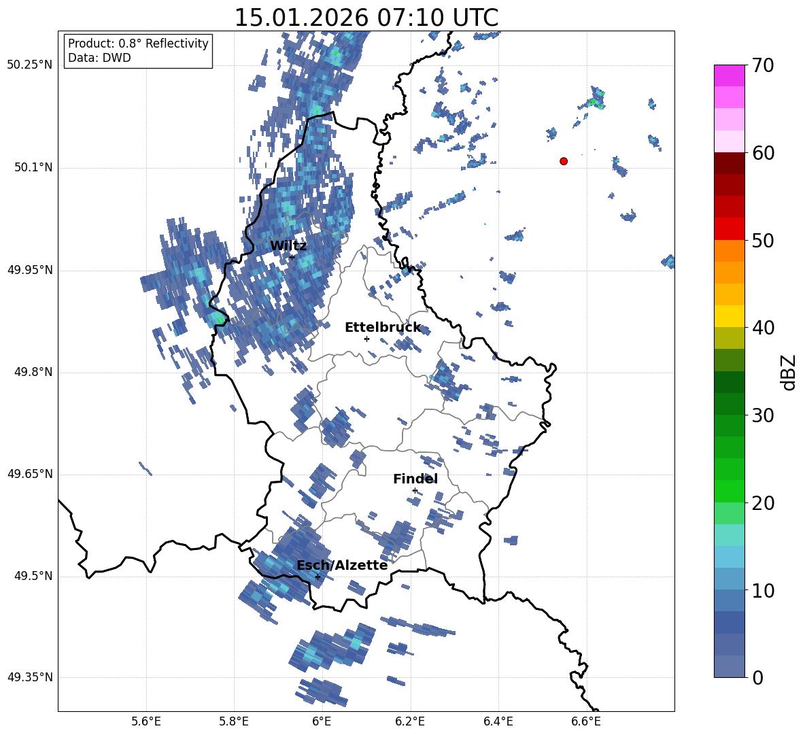The height and width of the screenshot is (735, 805).
Task: Click the 49.95°N latitude label
Action: (x=30, y=270)
